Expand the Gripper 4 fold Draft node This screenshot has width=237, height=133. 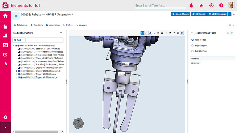pos(17,77)
